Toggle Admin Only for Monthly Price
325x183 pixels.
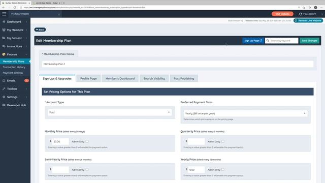pos(87,141)
